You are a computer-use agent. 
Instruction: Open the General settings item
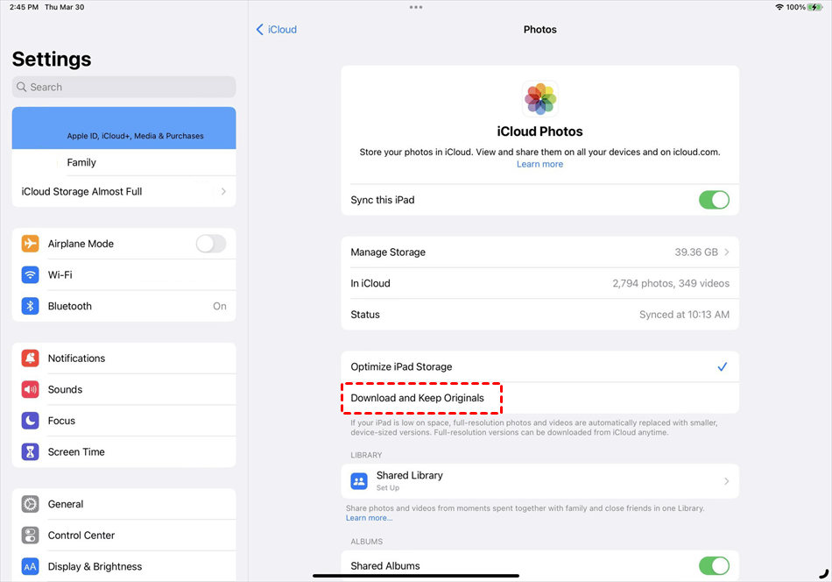tap(66, 504)
